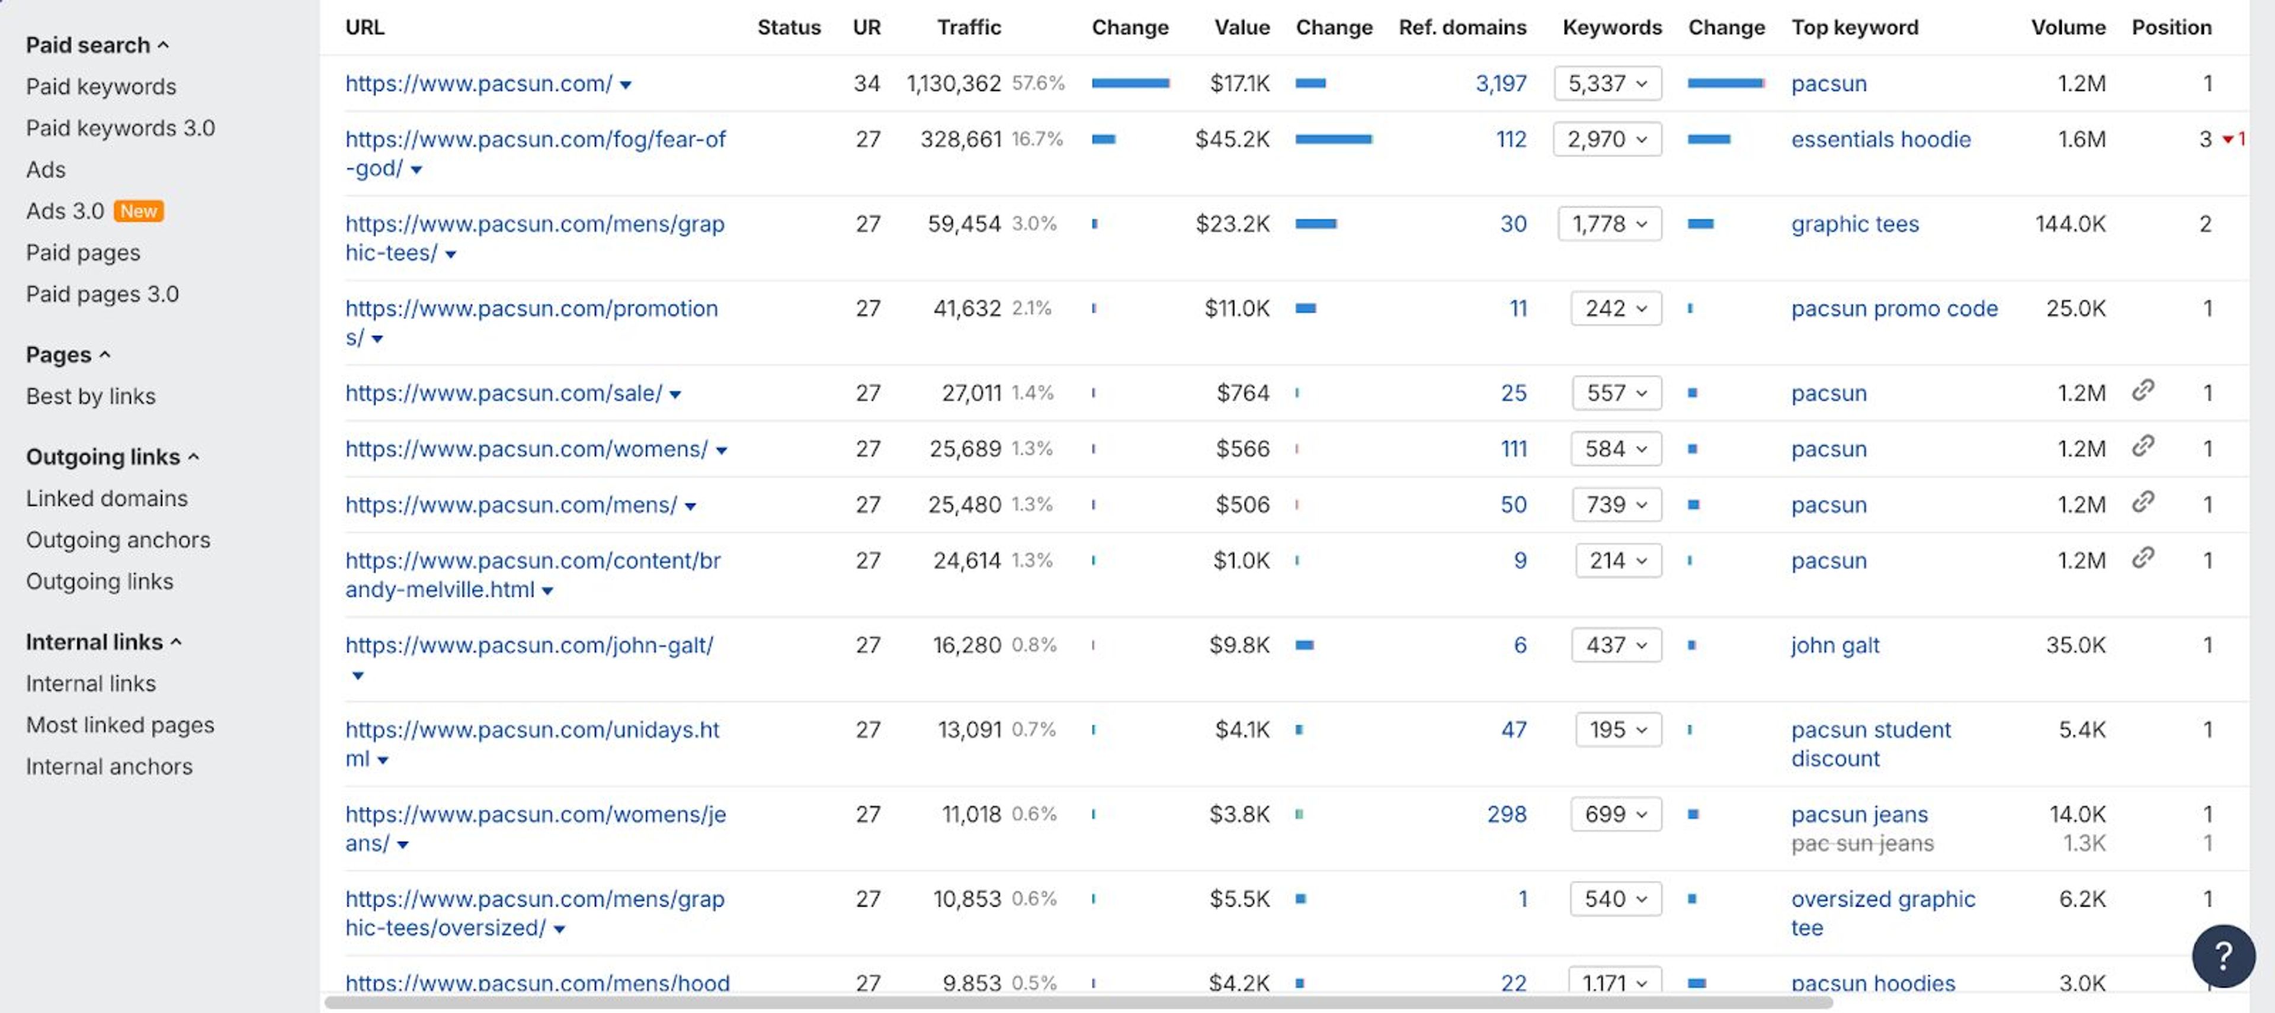2275x1013 pixels.
Task: Expand the 739 keywords dropdown
Action: (x=1617, y=504)
